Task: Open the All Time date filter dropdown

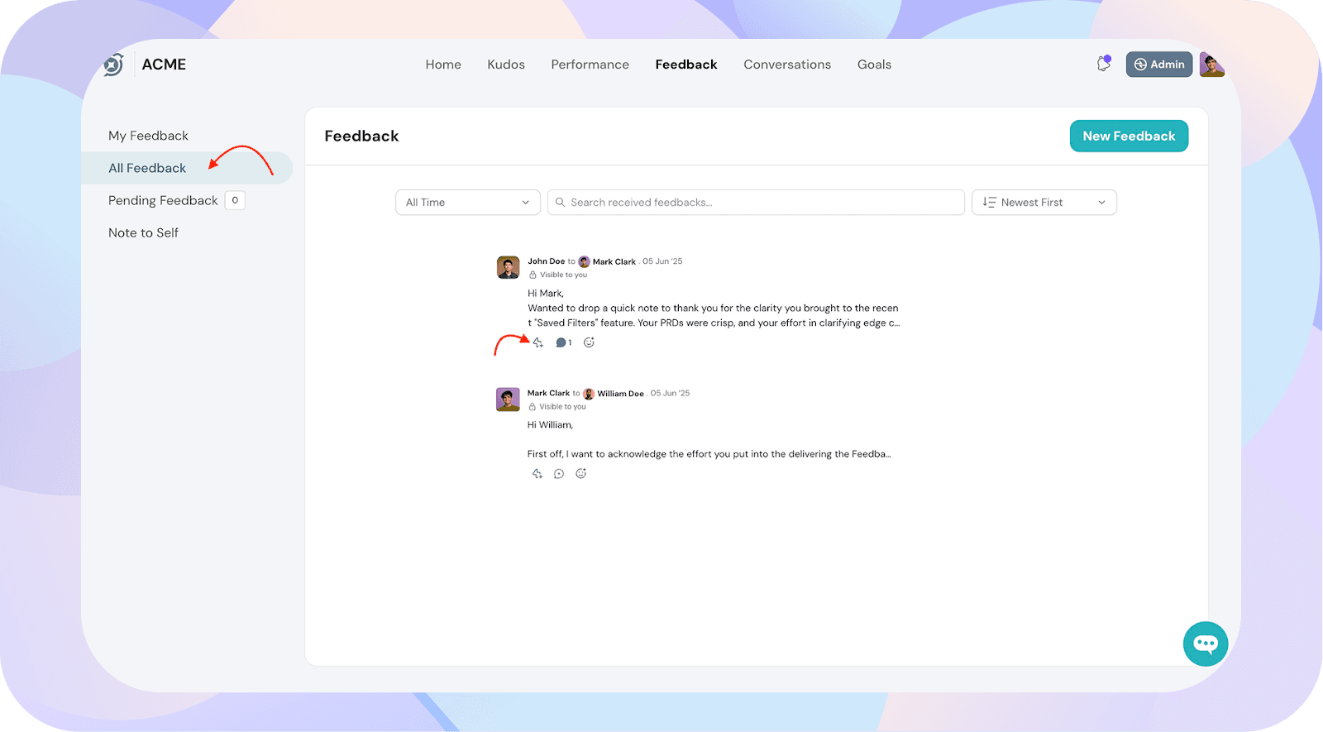Action: [x=468, y=203]
